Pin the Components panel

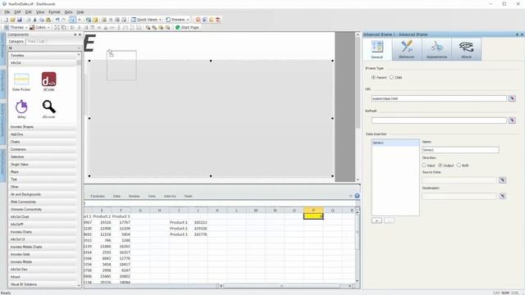[75, 34]
